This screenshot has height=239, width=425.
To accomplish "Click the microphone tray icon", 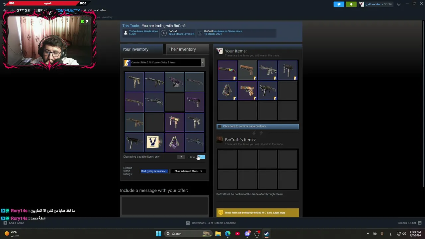I will pyautogui.click(x=382, y=234).
